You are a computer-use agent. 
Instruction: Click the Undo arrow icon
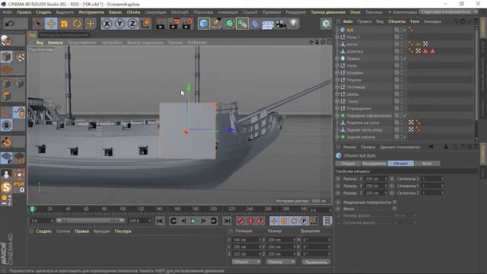(x=9, y=24)
